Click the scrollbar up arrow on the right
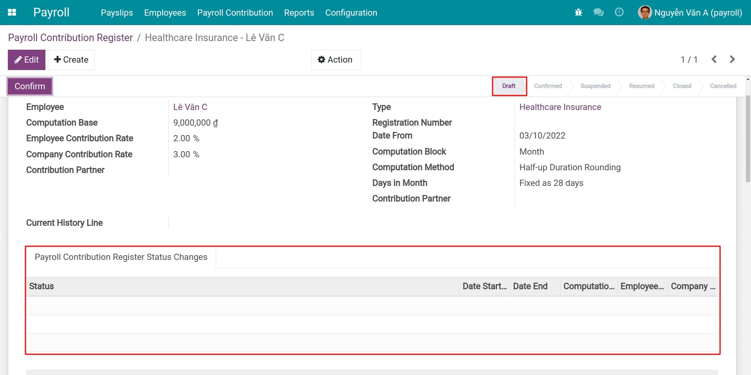Screen dimensions: 751x375 pyautogui.click(x=747, y=79)
